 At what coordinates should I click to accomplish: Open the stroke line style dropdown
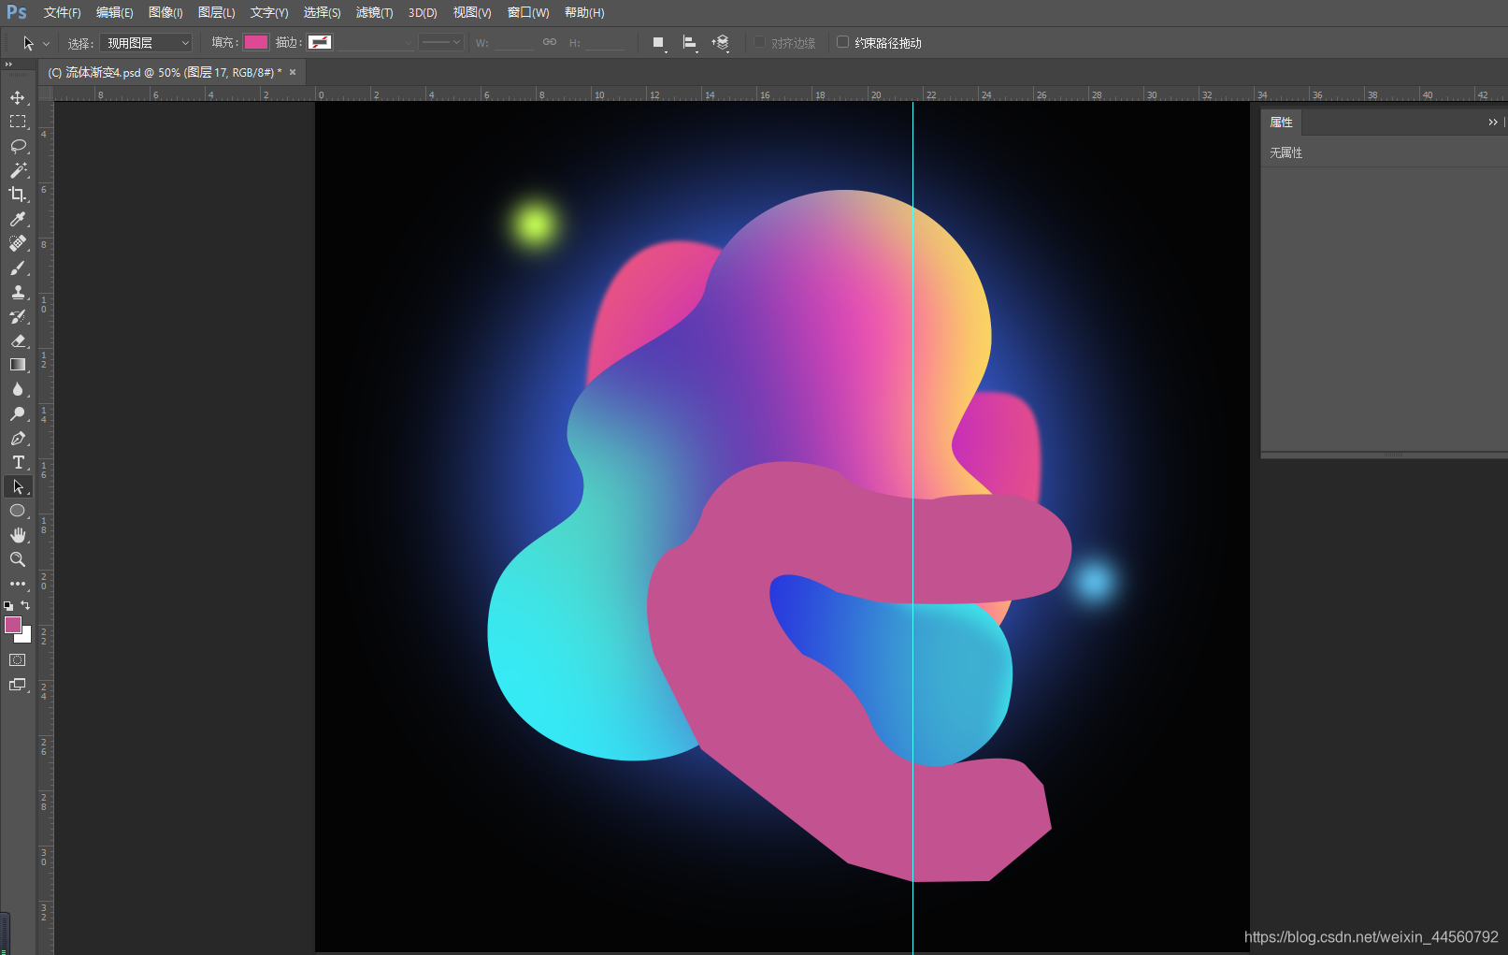[x=440, y=42]
